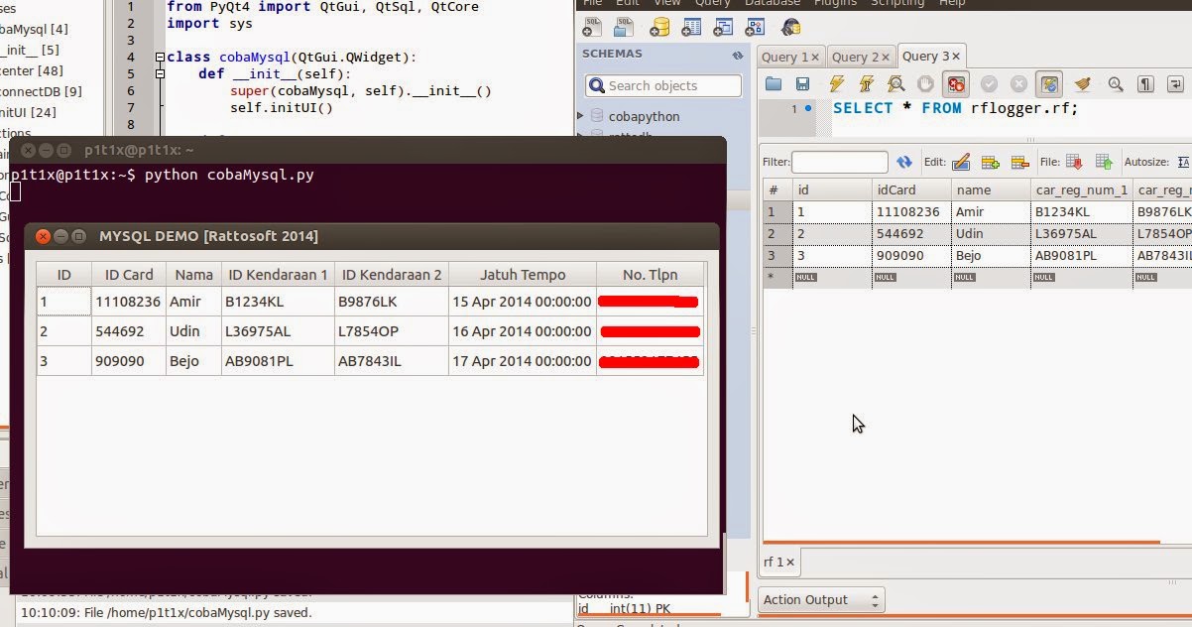
Task: Click the name column header in Workbench grid
Action: pos(990,189)
